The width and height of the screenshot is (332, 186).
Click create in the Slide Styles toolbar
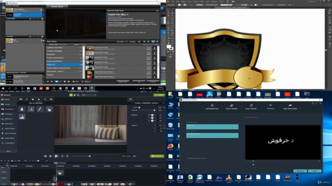pos(120,41)
